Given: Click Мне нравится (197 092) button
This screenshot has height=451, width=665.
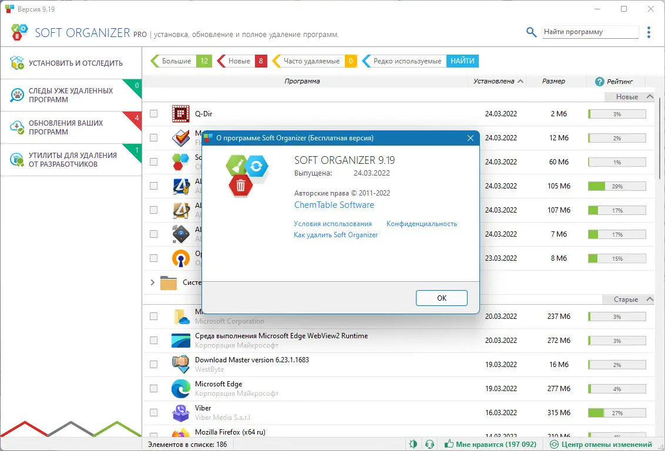Looking at the screenshot, I should 491,445.
